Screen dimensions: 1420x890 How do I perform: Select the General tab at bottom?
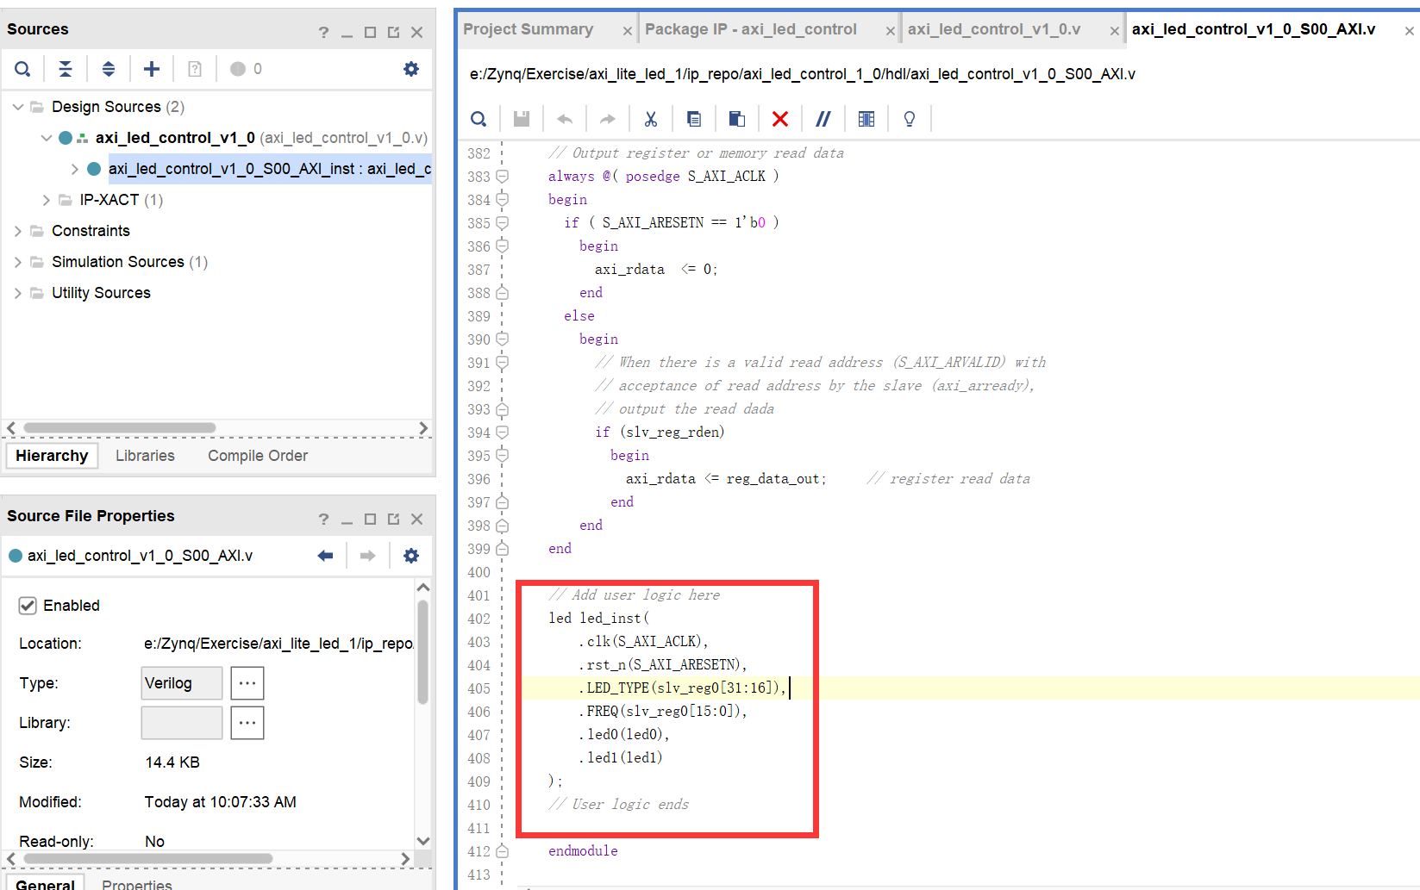pyautogui.click(x=45, y=884)
